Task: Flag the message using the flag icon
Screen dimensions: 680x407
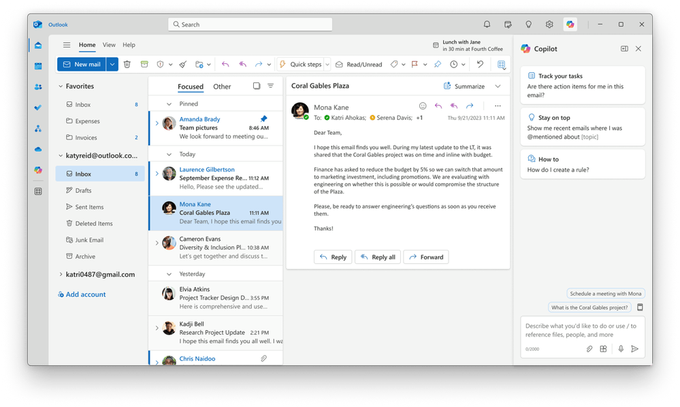Action: click(x=414, y=64)
